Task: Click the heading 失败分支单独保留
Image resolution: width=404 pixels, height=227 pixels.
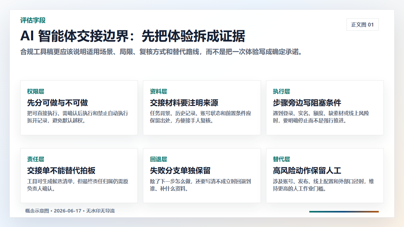Action: pyautogui.click(x=180, y=171)
